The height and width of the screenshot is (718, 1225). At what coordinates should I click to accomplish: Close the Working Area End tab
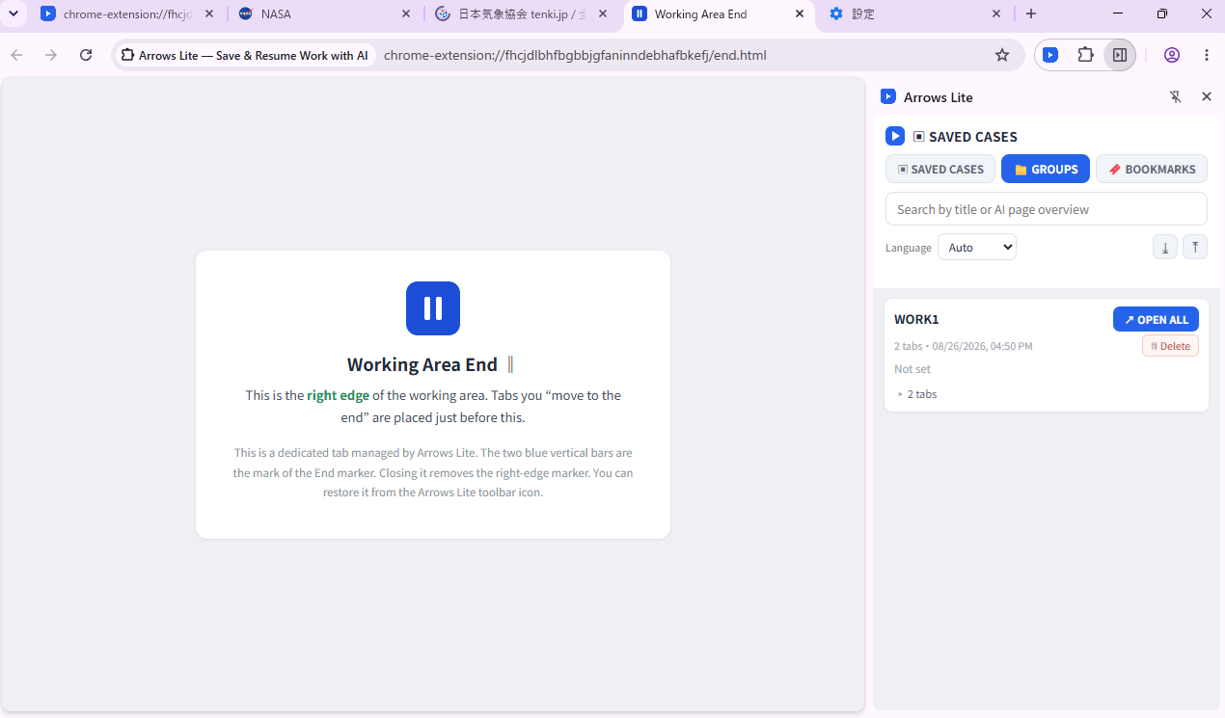800,14
